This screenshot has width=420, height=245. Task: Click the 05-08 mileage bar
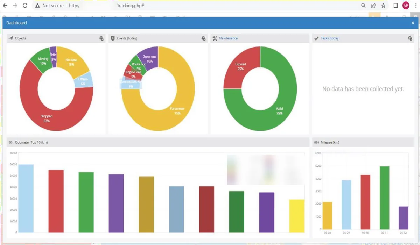[x=327, y=215]
